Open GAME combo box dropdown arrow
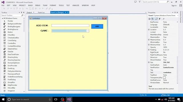Screen dimensions: 183x102 88,31
